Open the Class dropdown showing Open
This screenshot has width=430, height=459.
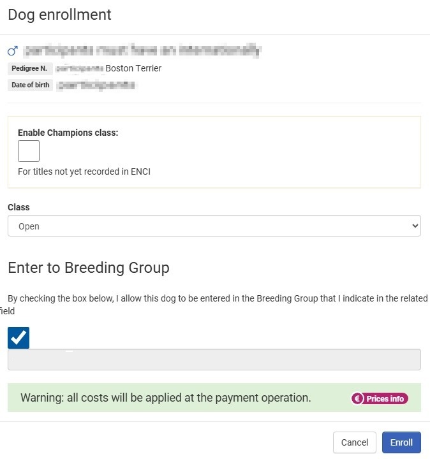tap(214, 226)
